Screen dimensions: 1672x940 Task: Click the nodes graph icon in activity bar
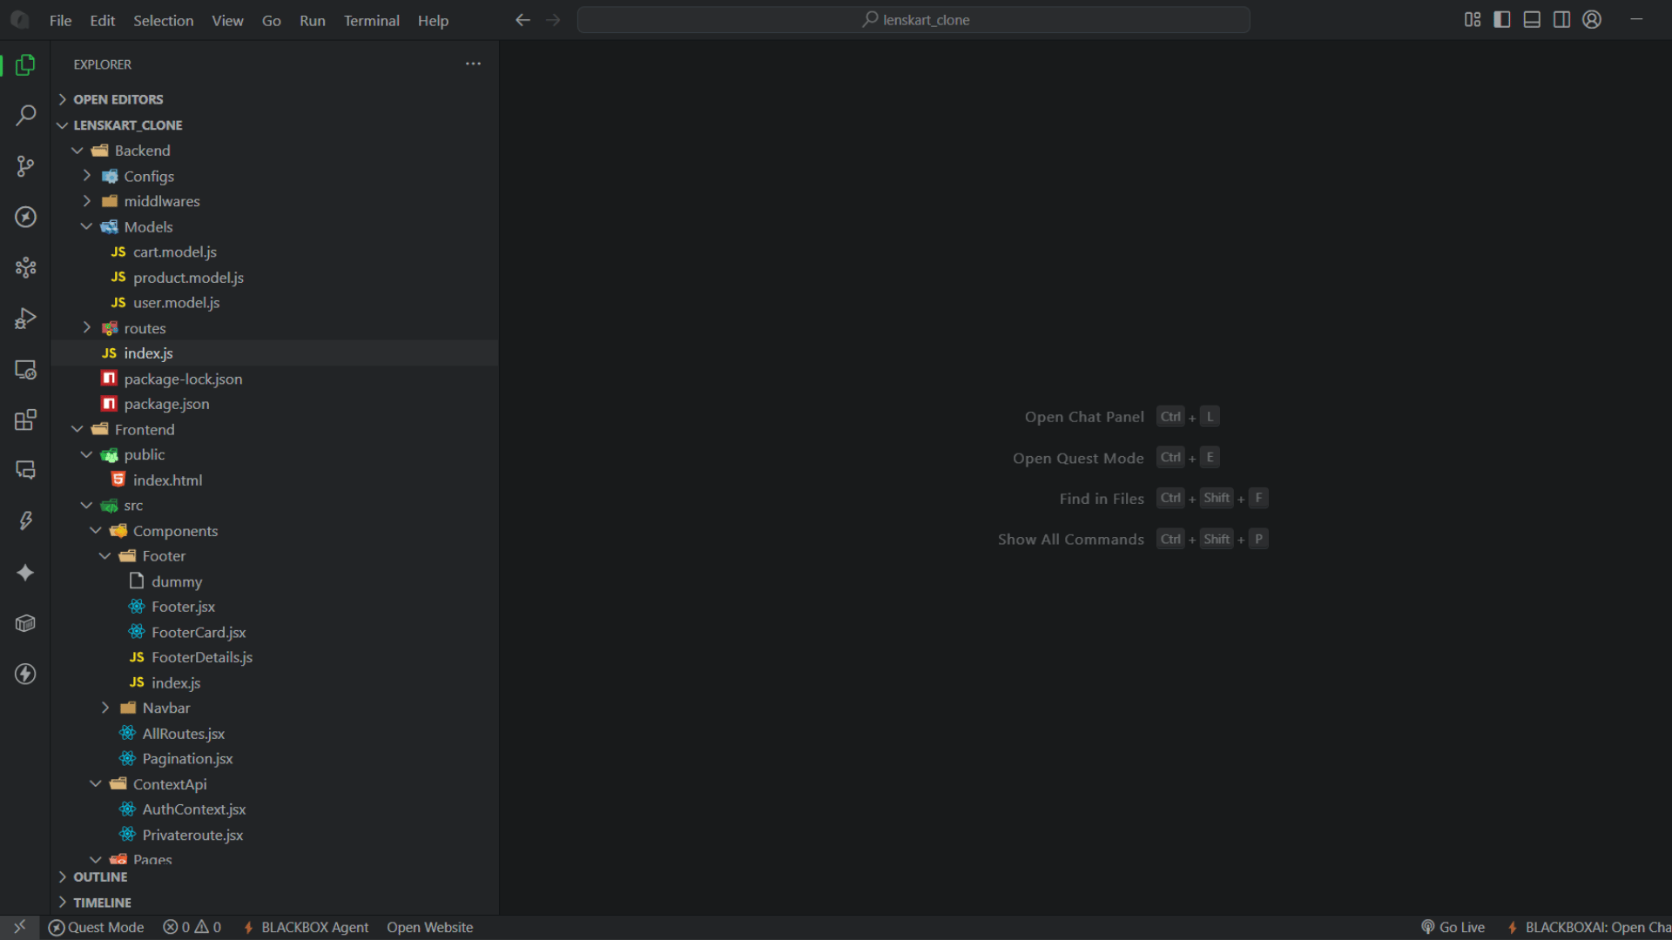pyautogui.click(x=25, y=267)
